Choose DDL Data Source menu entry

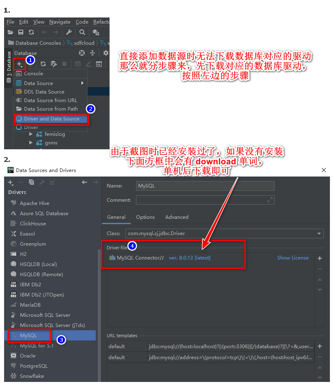(x=51, y=92)
